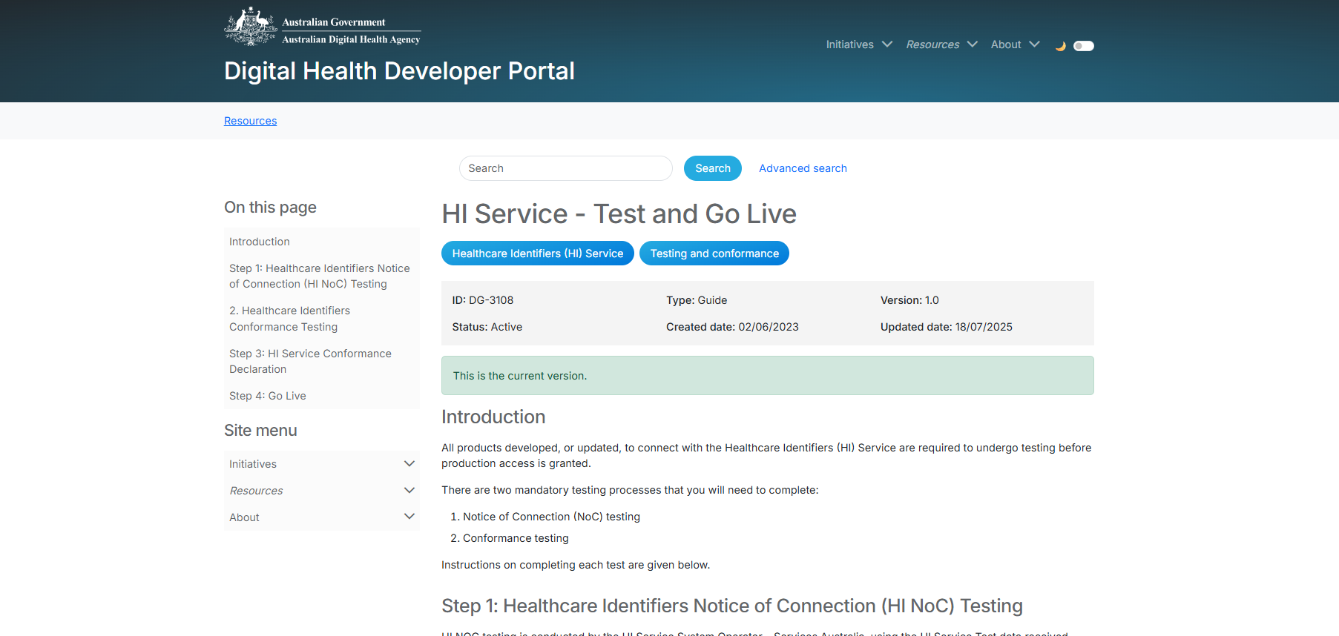Click the 'Version: 1.0' text
Screen dimensions: 1339x636
pyautogui.click(x=909, y=300)
